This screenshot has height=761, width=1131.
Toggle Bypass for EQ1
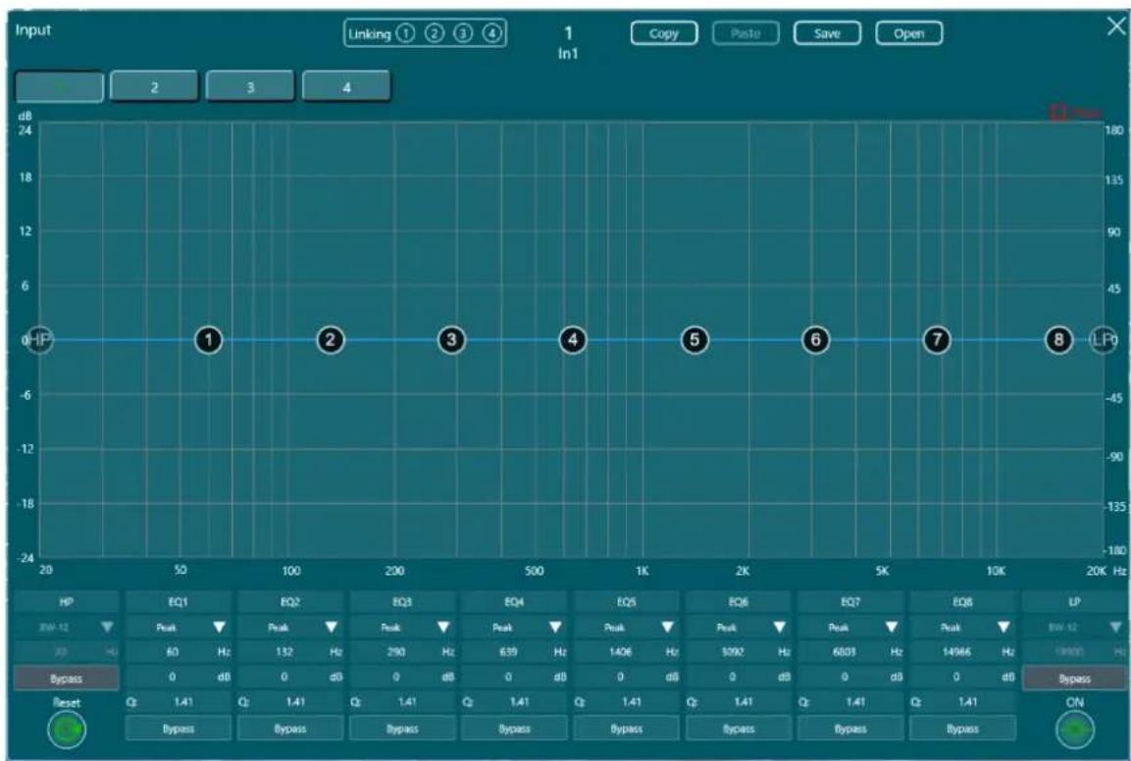click(179, 729)
